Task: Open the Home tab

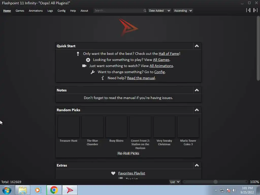Action: point(7,11)
